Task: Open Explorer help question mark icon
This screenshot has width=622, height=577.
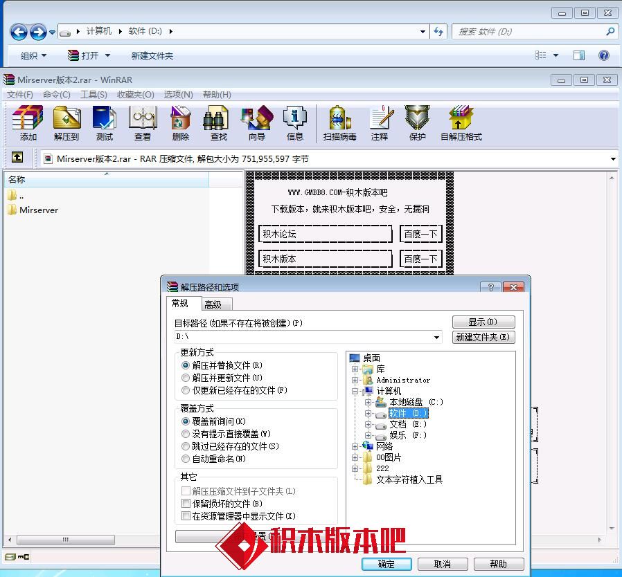Action: click(x=604, y=55)
